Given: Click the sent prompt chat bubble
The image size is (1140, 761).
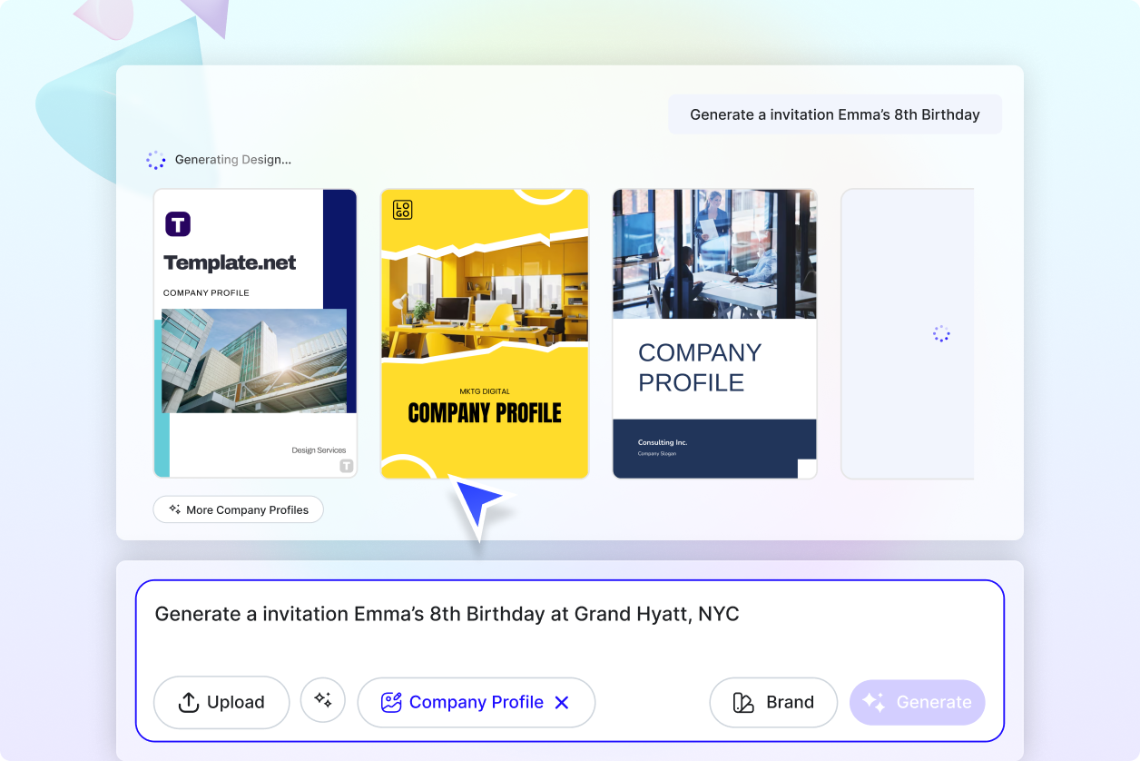Looking at the screenshot, I should (834, 114).
